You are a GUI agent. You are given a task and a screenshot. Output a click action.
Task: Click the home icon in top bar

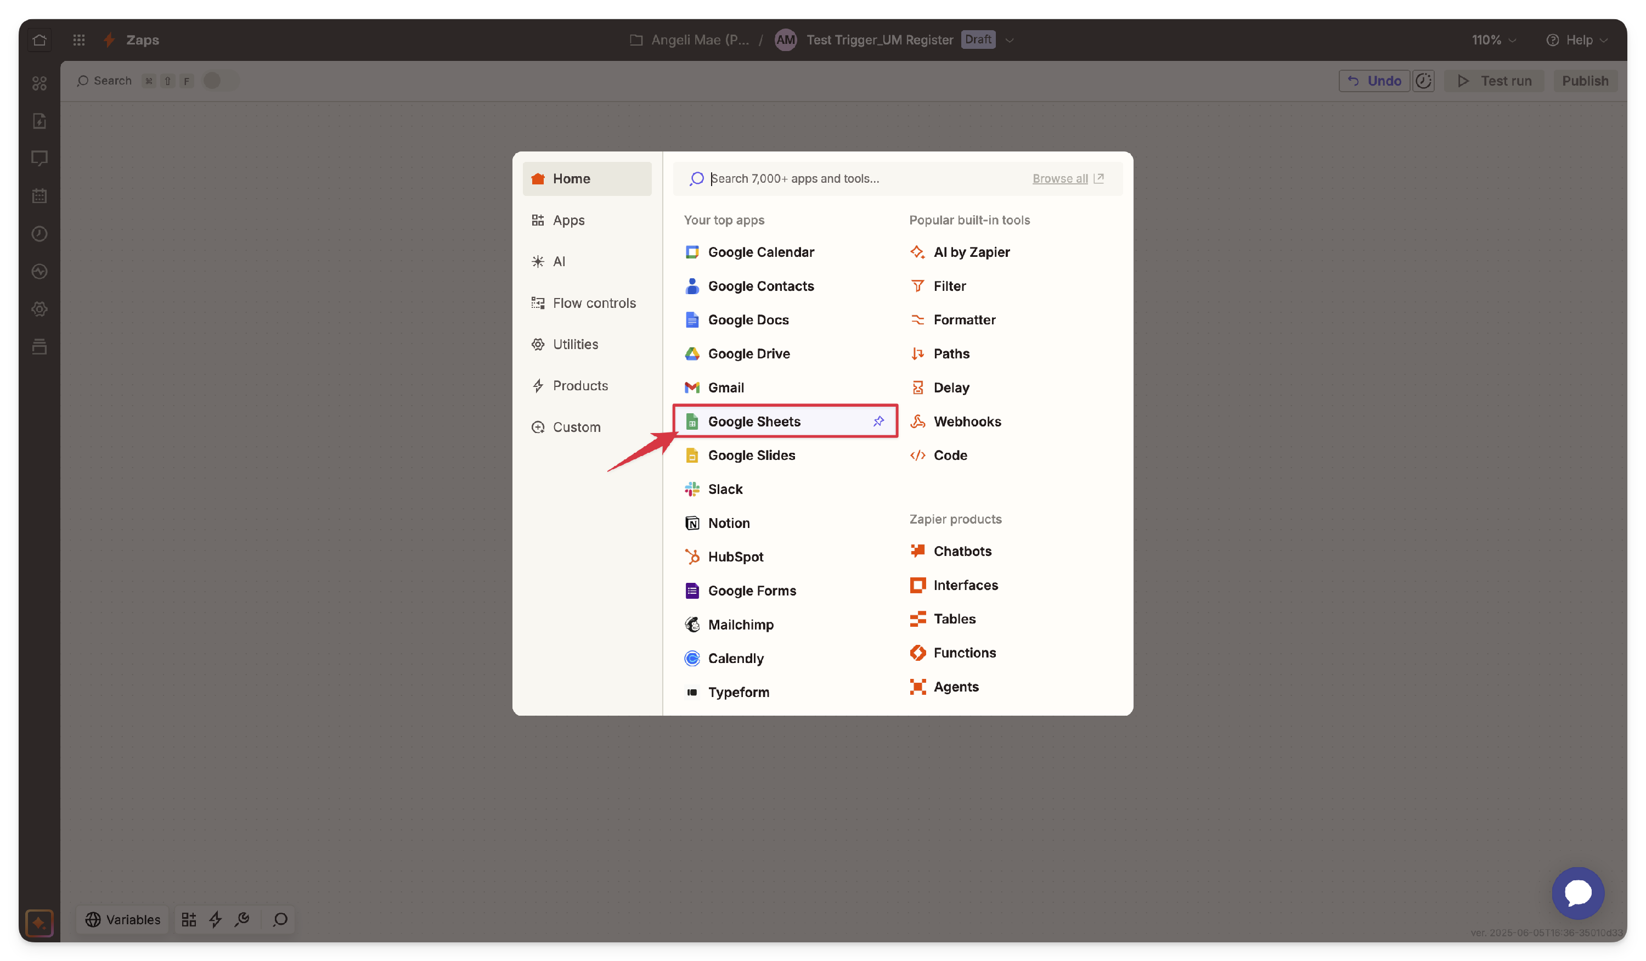pyautogui.click(x=39, y=41)
